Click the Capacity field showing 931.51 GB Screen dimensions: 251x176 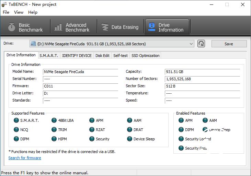coord(202,72)
